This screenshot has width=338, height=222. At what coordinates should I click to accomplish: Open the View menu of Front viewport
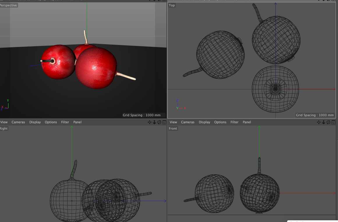[x=173, y=122]
